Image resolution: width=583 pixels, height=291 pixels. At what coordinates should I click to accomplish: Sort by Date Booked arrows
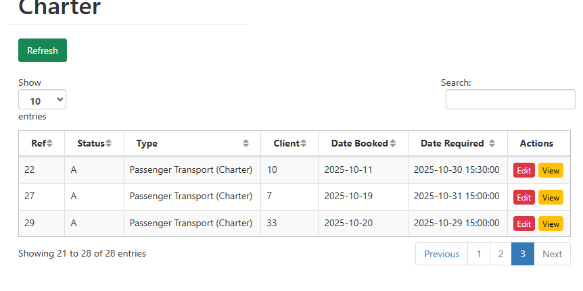(x=393, y=143)
